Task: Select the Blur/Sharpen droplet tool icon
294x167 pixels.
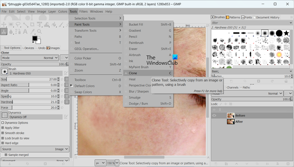Action: pyautogui.click(x=11, y=31)
